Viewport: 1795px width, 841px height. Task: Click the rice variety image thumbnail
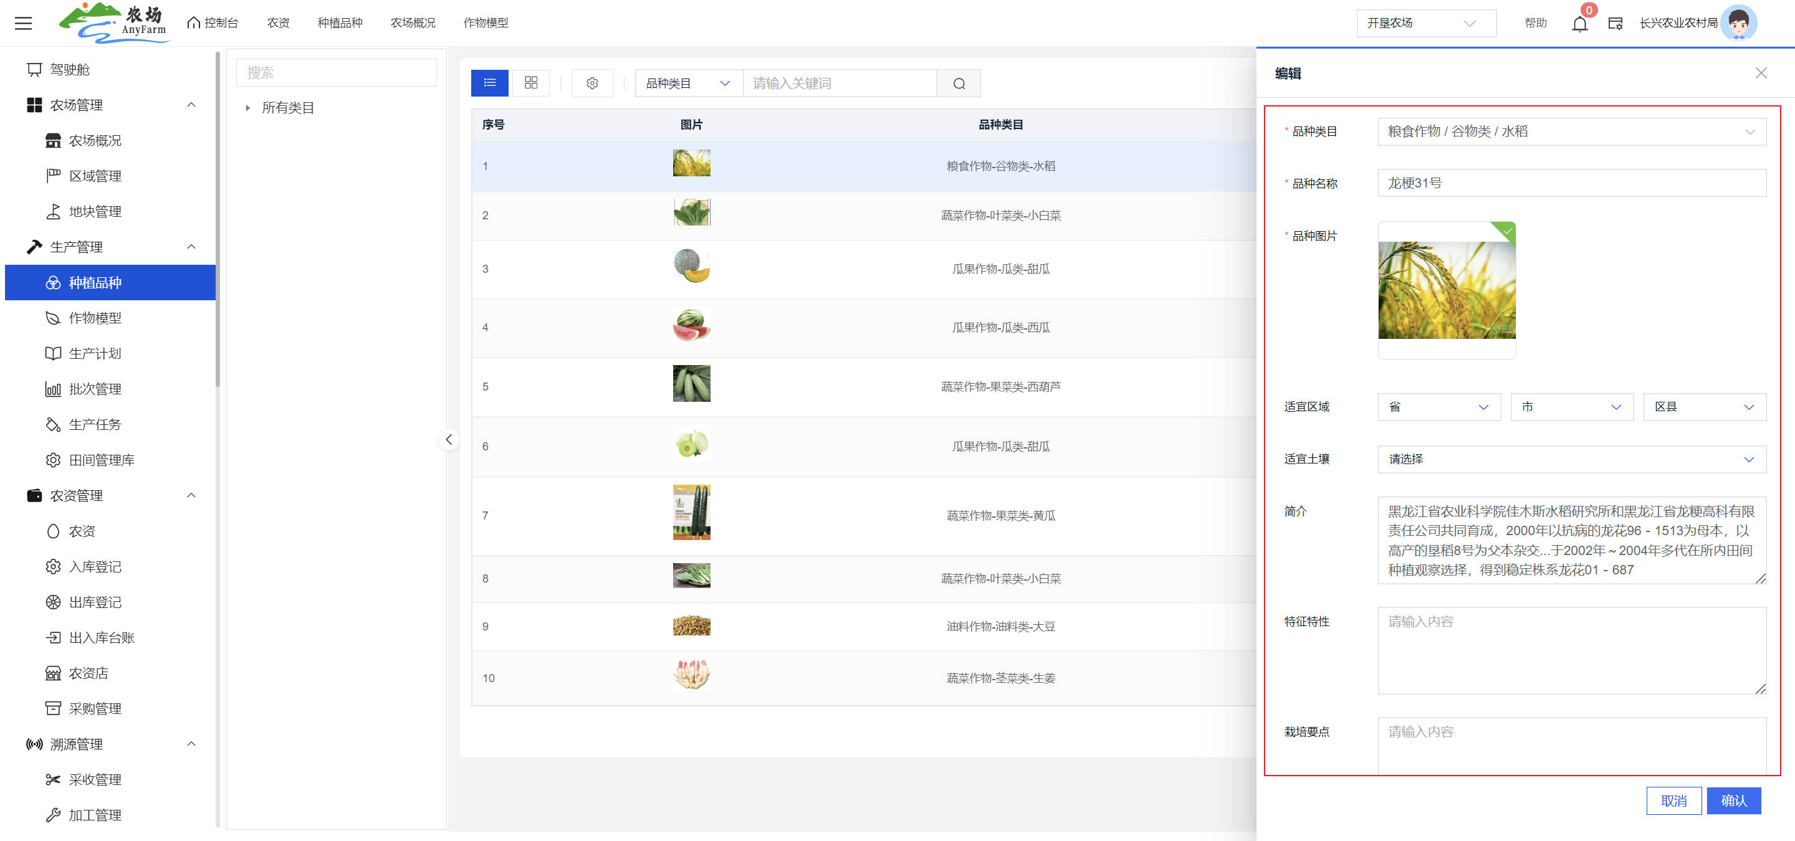[1446, 290]
